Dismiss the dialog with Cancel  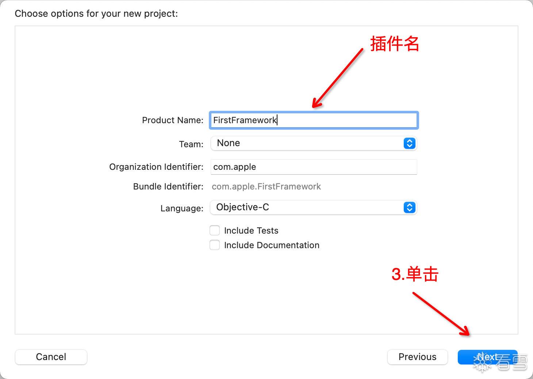point(51,357)
